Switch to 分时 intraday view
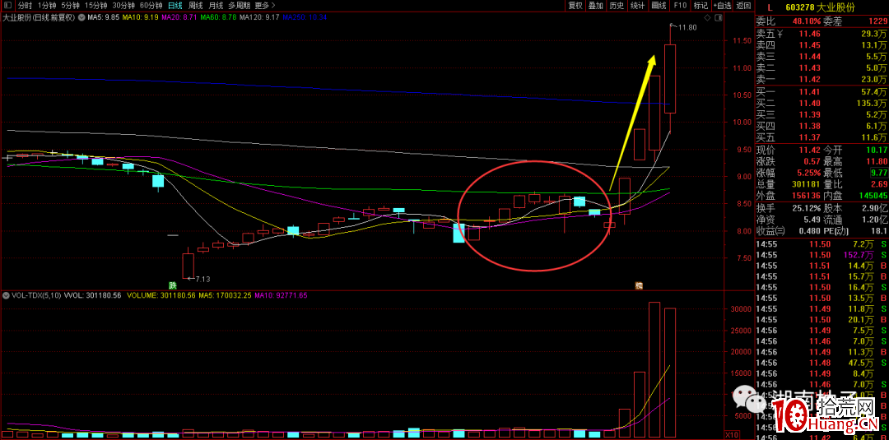Image resolution: width=889 pixels, height=440 pixels. [25, 6]
